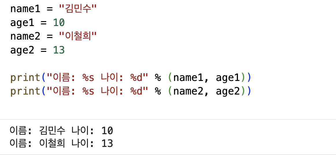Click the % operator in first print line

pyautogui.click(x=158, y=78)
